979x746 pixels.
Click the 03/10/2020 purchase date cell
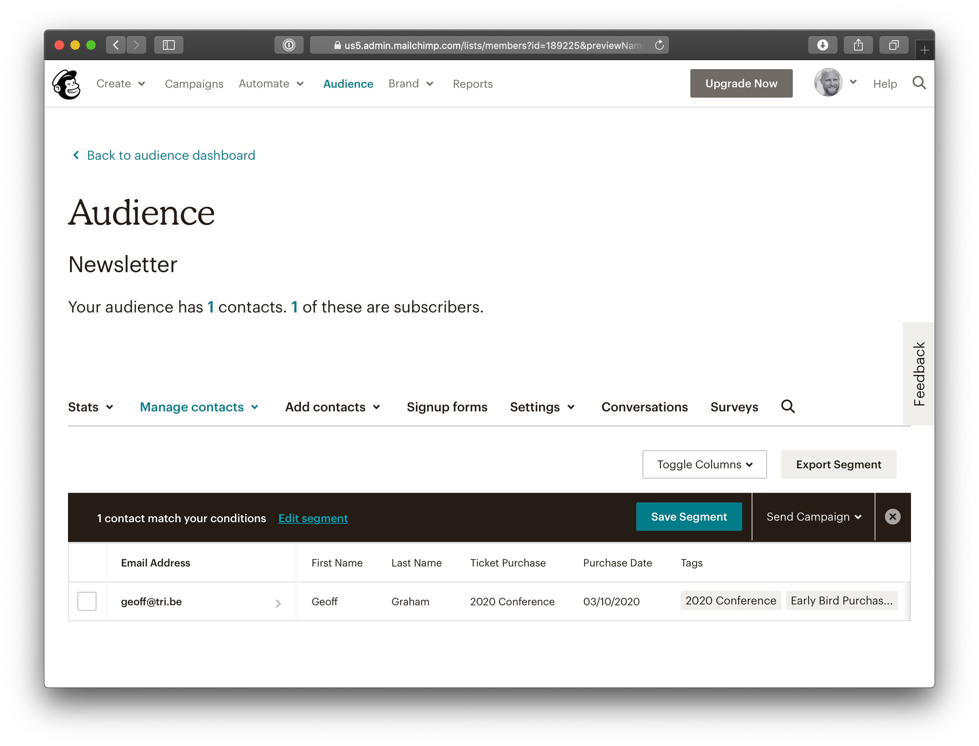(x=611, y=602)
